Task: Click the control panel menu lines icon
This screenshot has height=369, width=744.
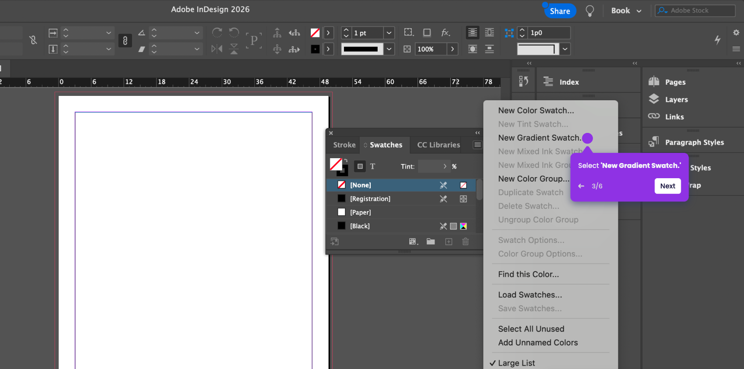Action: pos(736,49)
